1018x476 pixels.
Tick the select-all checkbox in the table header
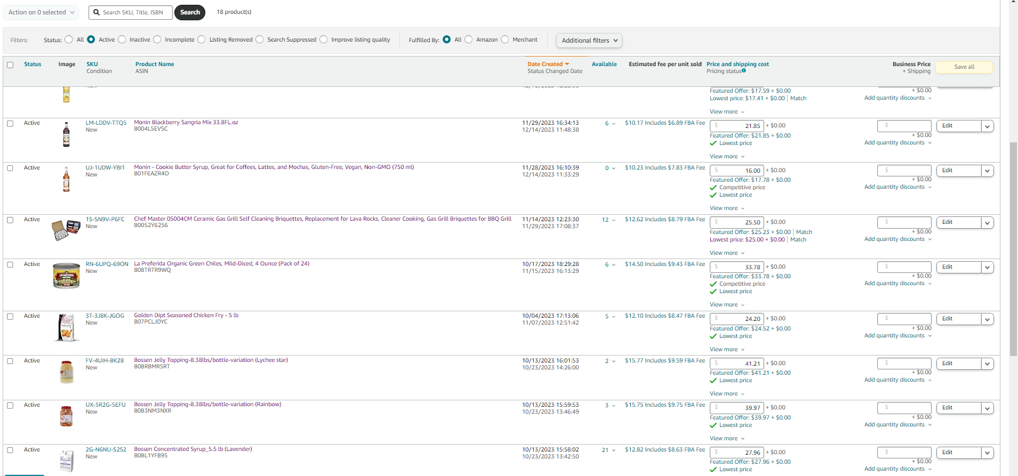10,65
